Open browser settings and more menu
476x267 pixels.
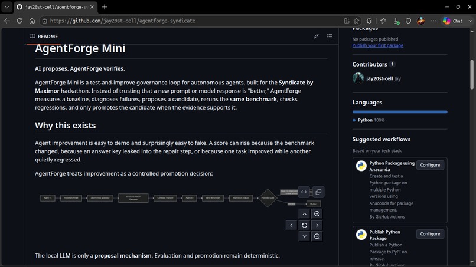pos(433,21)
